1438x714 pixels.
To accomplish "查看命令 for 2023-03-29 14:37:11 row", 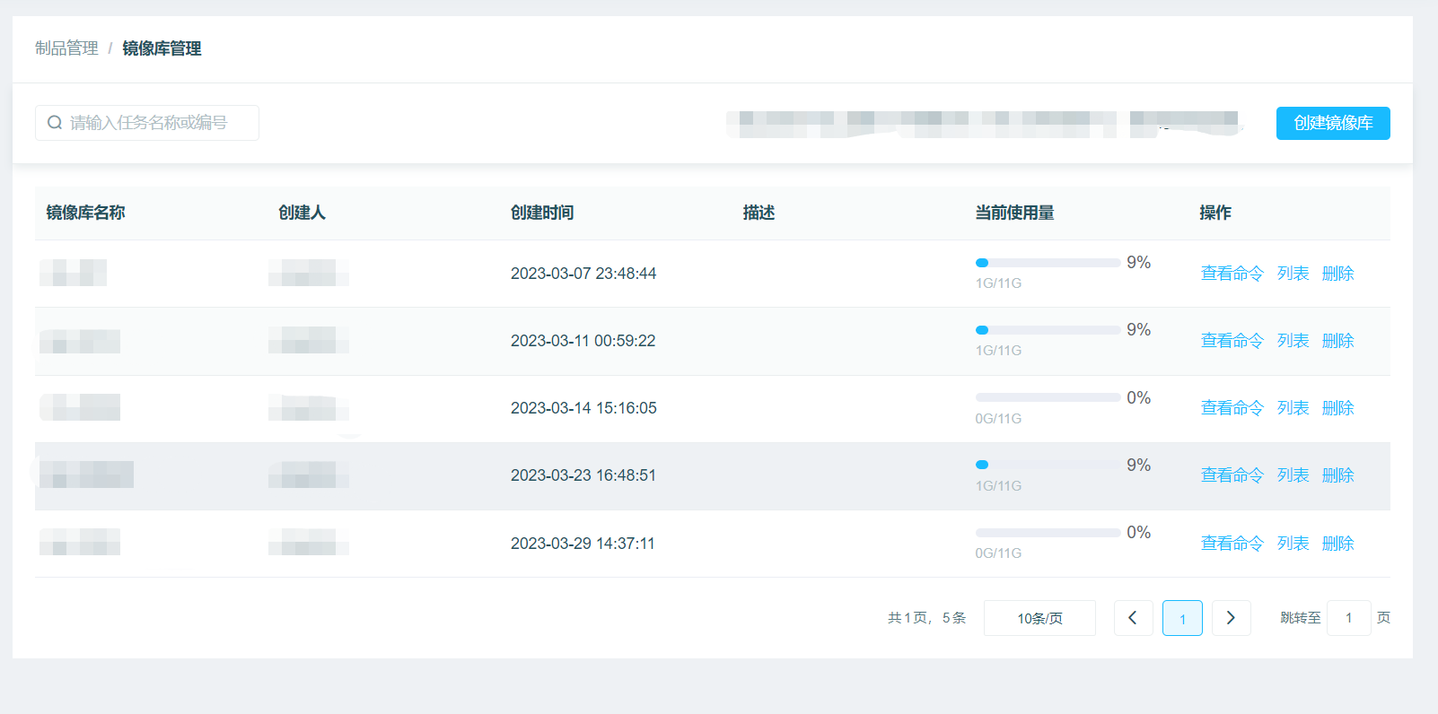I will 1232,544.
